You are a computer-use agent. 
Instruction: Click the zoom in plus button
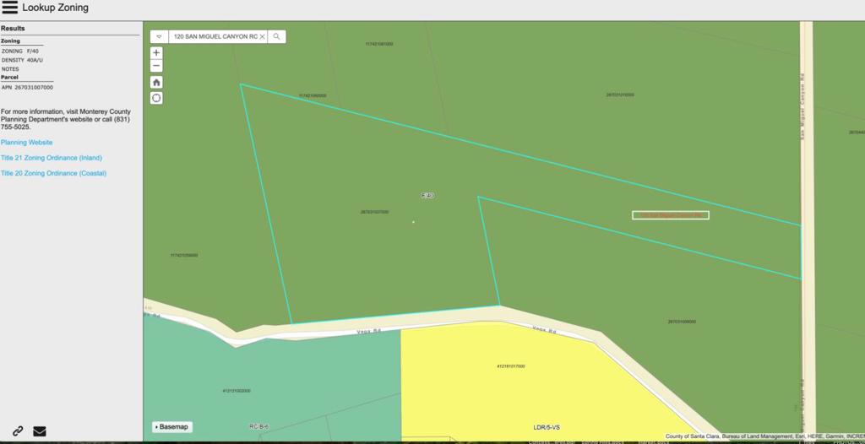pos(156,52)
